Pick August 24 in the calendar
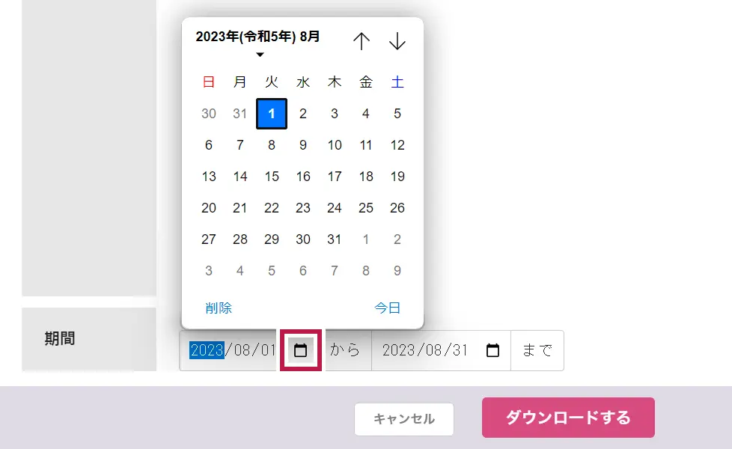The image size is (732, 449). [335, 208]
